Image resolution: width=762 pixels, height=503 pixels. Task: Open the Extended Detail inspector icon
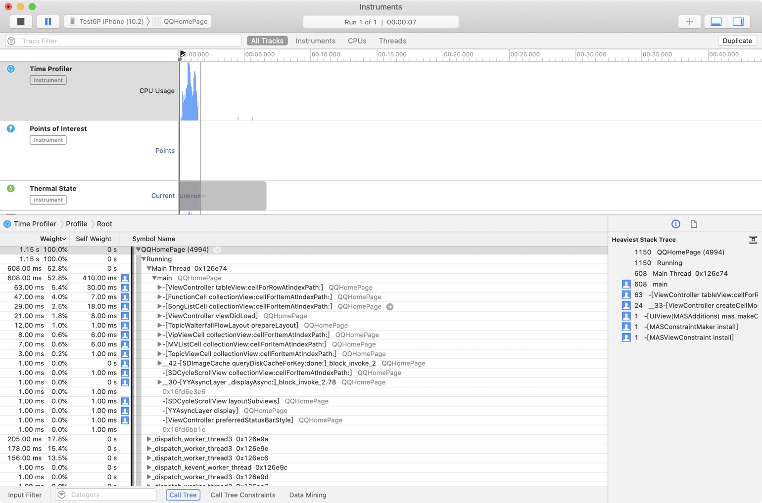675,224
